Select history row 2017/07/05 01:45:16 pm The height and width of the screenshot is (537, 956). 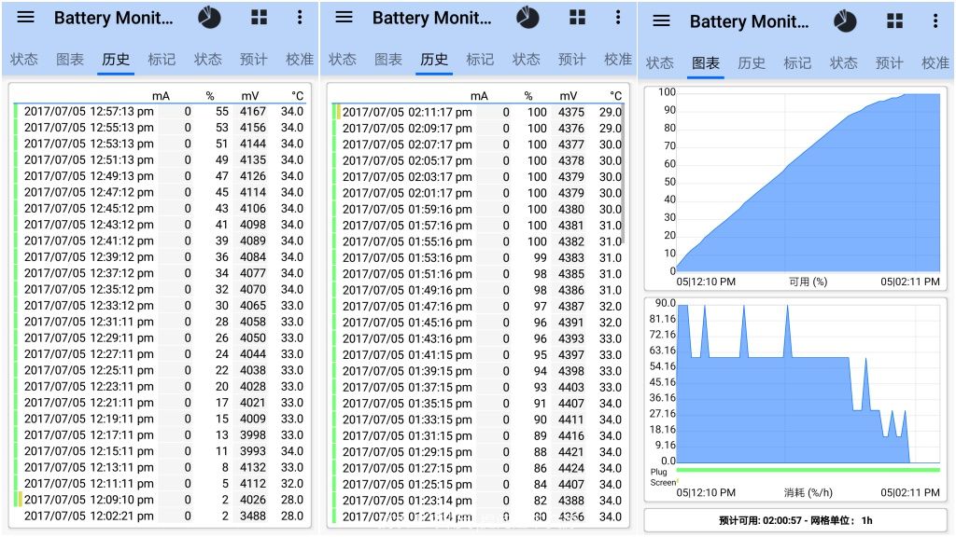coord(478,323)
